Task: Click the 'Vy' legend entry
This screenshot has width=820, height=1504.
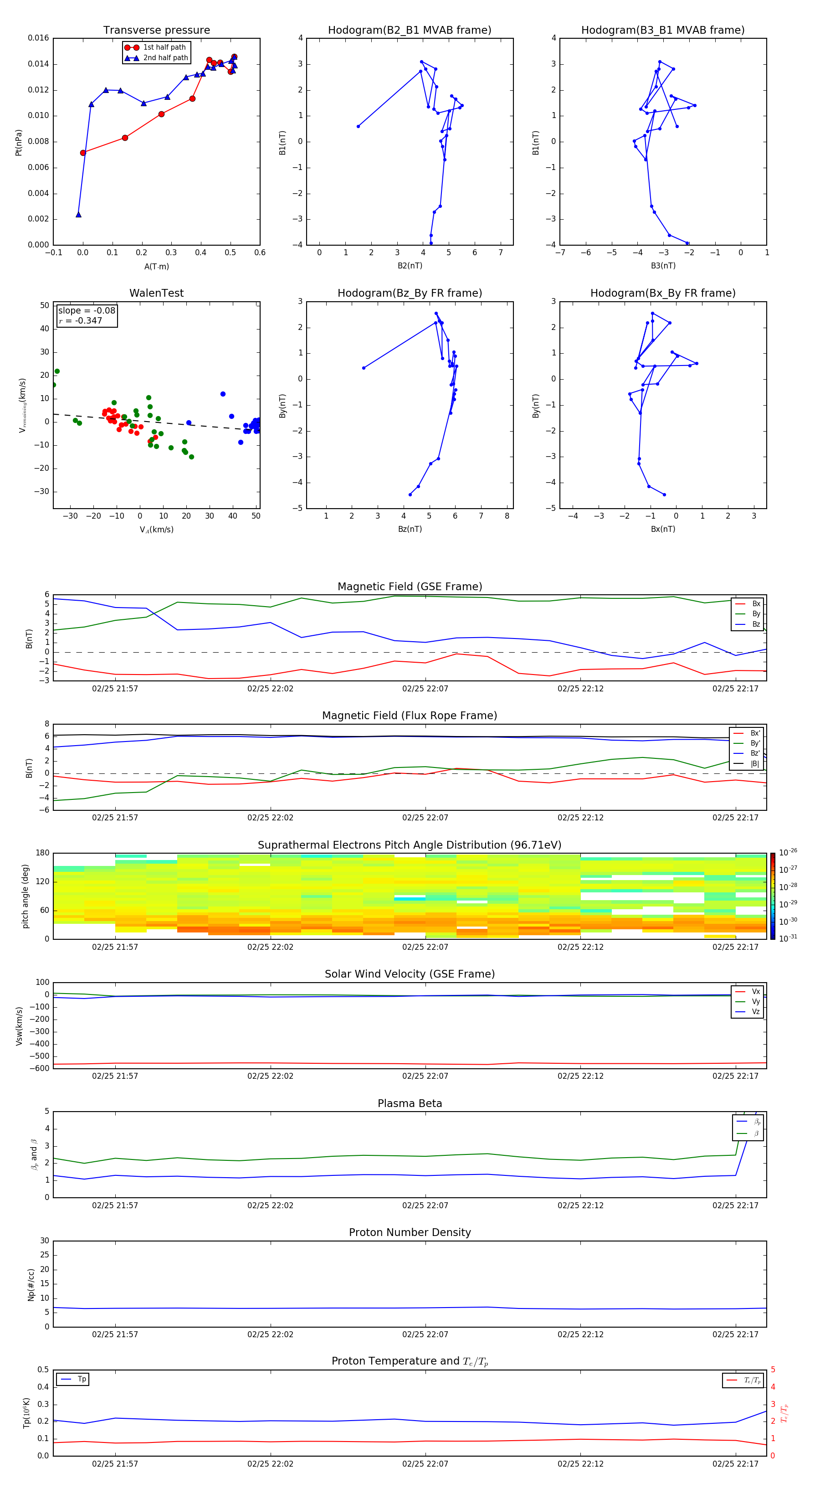Action: click(x=748, y=1001)
